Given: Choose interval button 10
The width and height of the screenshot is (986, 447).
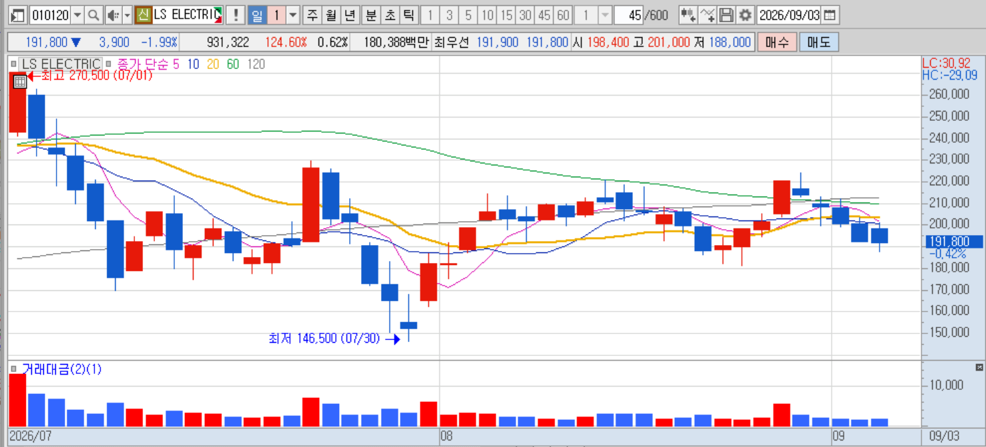Looking at the screenshot, I should [487, 15].
